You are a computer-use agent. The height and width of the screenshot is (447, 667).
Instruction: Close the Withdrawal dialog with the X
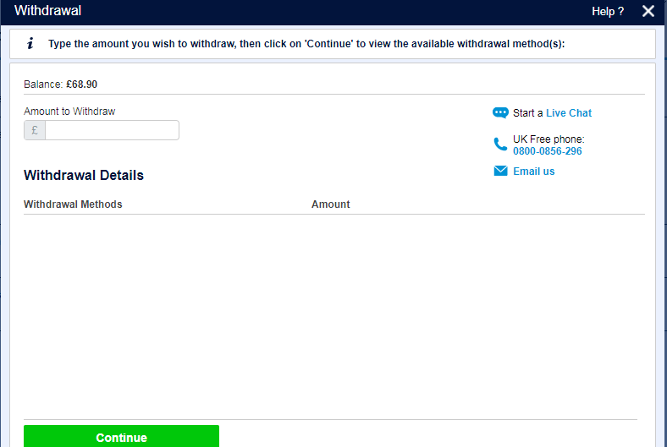pyautogui.click(x=648, y=11)
